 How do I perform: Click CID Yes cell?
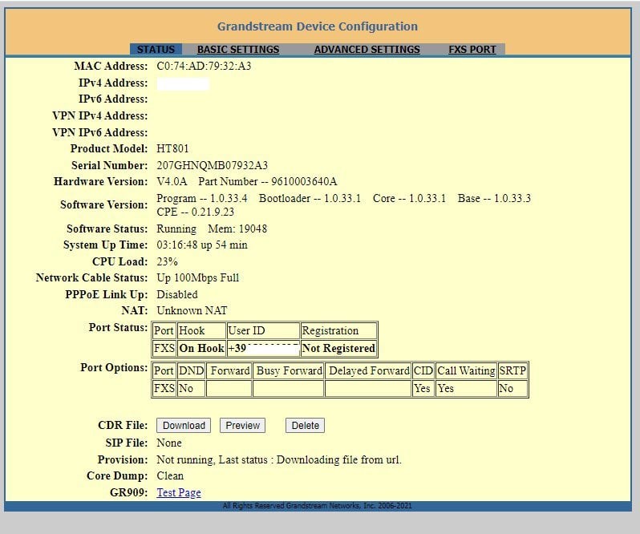423,388
